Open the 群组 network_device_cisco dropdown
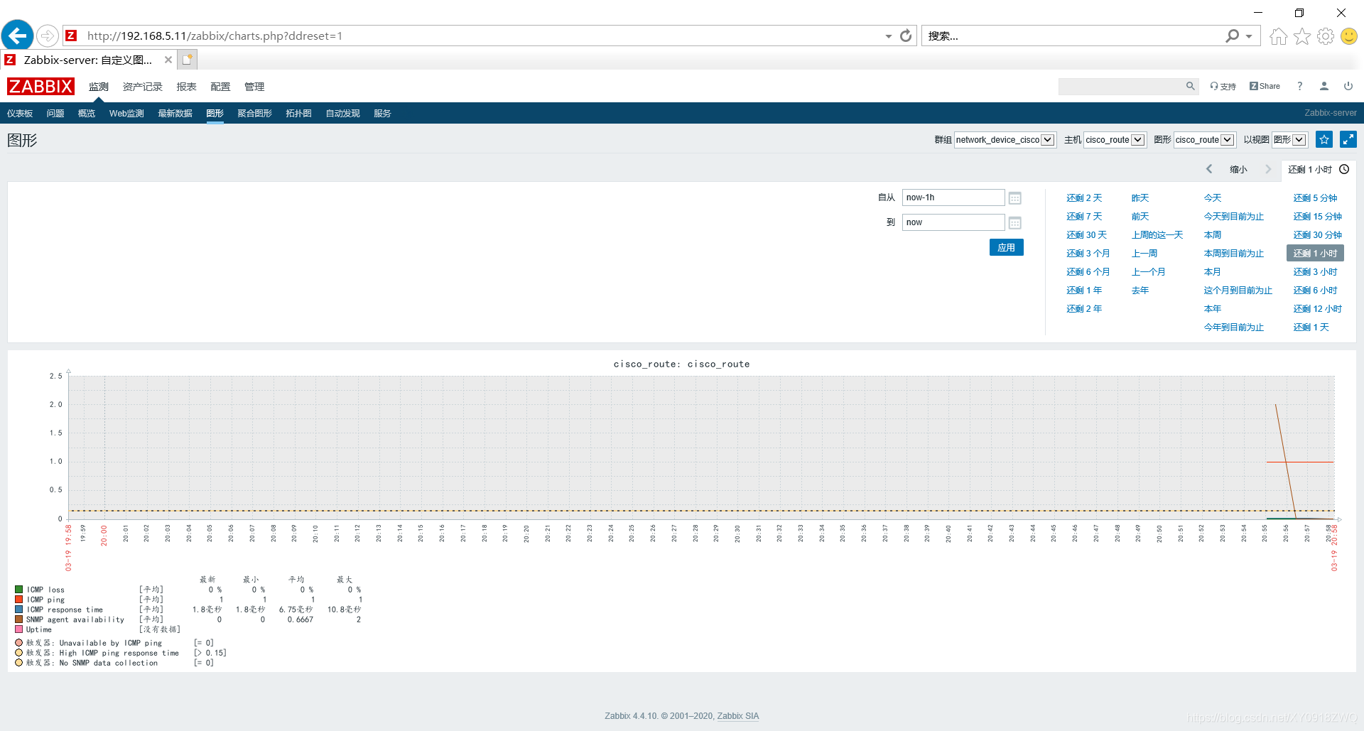Screen dimensions: 1364x731 (x=1005, y=140)
